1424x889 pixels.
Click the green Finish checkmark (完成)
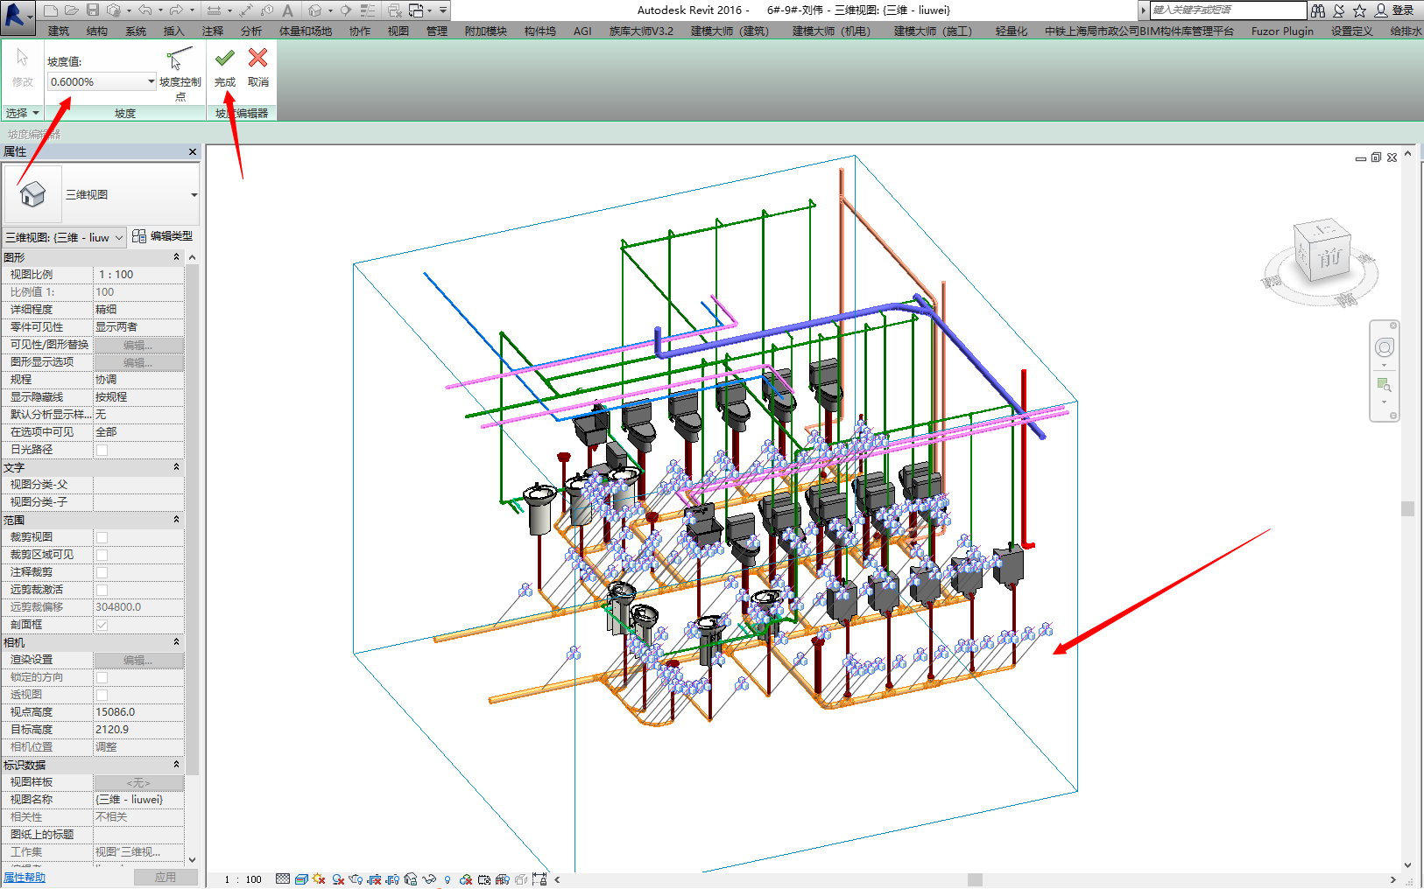click(x=225, y=59)
